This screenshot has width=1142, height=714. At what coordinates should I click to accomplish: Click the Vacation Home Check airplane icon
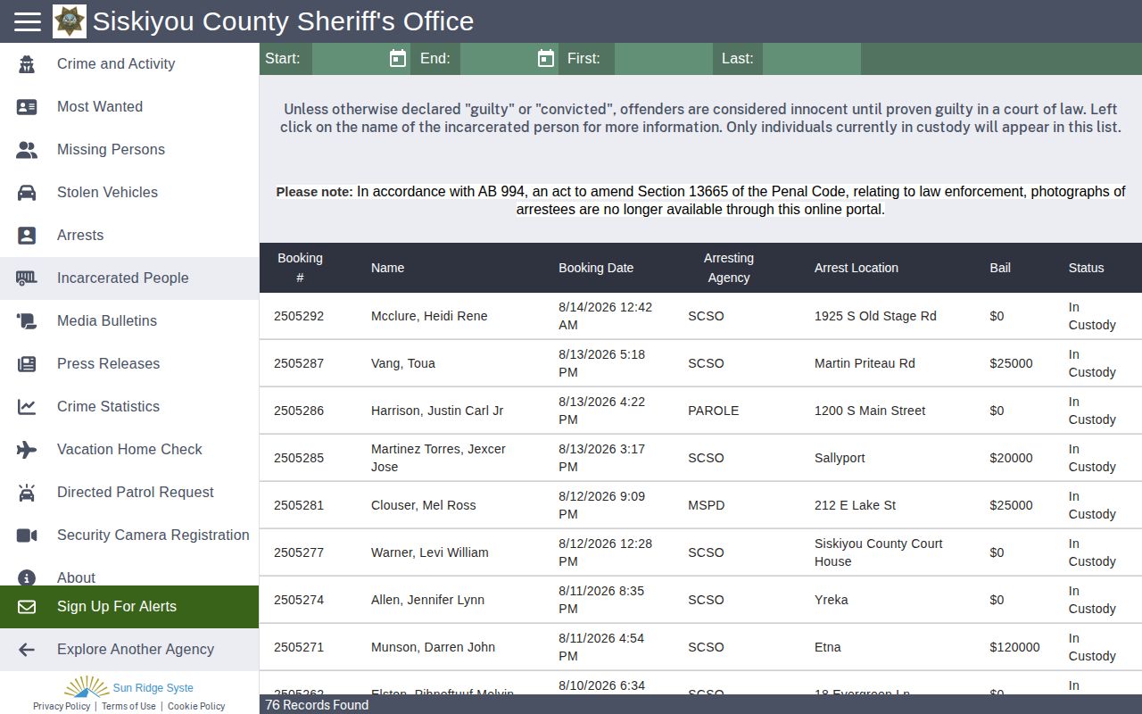coord(27,450)
